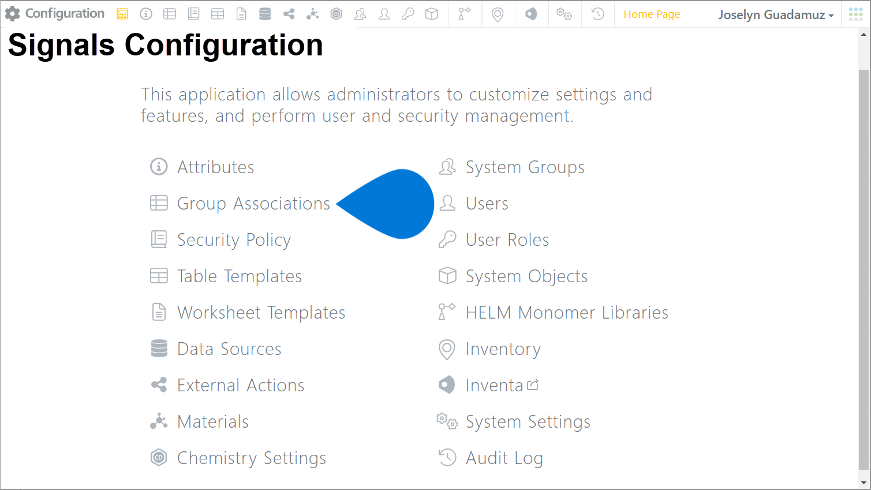871x490 pixels.
Task: Click the Configuration gear logo
Action: [x=12, y=14]
